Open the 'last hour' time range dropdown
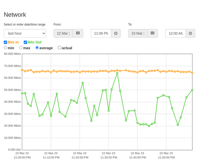This screenshot has height=160, width=199. 25,33
